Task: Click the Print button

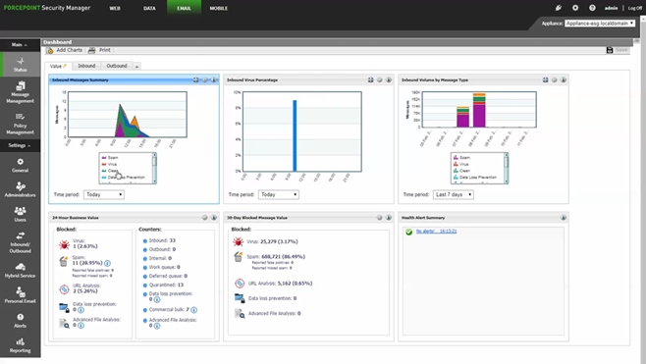Action: point(100,50)
